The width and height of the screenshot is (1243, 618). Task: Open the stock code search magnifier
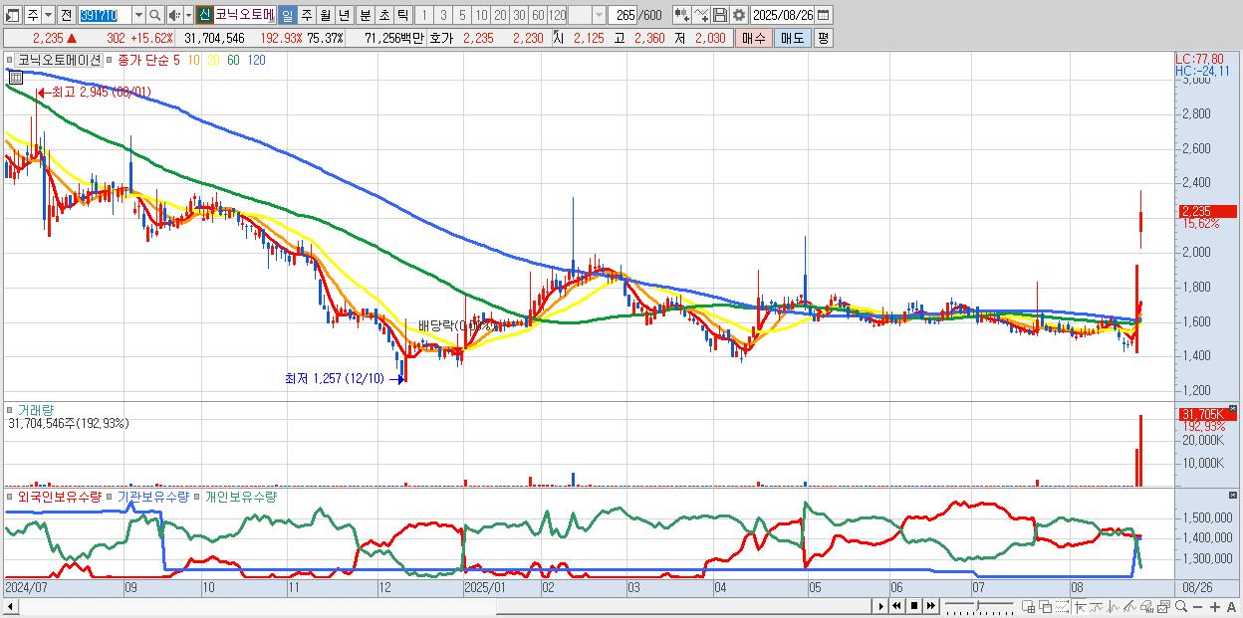[155, 15]
